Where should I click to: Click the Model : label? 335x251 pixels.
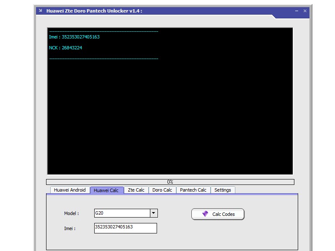[71, 213]
